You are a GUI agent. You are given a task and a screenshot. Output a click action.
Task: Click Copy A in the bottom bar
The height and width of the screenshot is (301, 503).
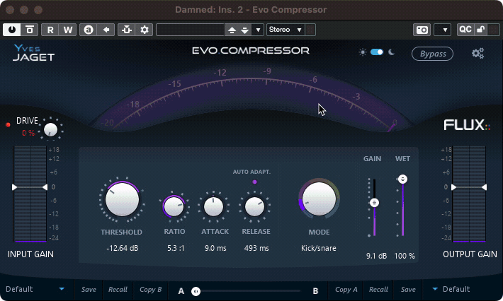346,289
